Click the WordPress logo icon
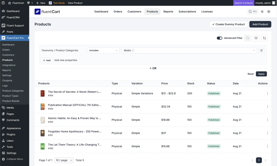Viewport: 277px width, 166px height. tap(3, 3)
